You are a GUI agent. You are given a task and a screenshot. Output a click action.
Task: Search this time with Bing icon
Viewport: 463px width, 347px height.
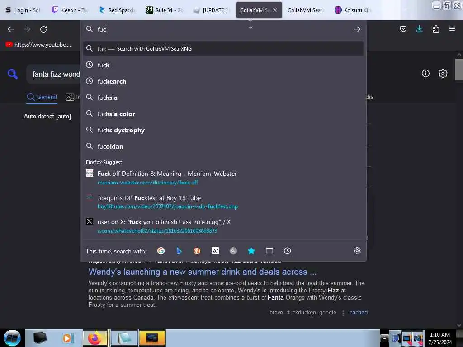[x=179, y=251]
